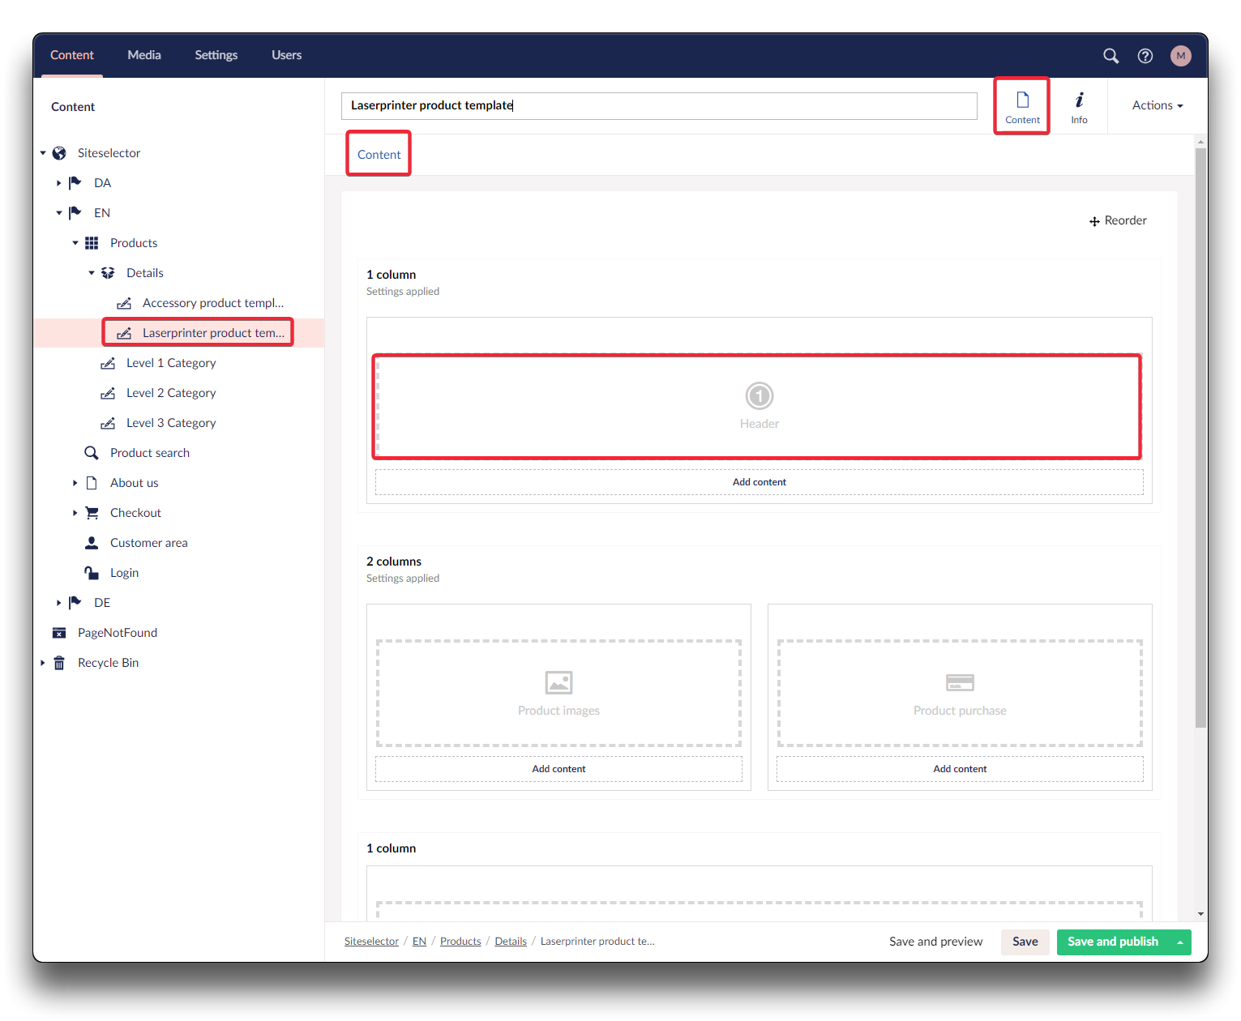
Task: Open the search magnifier in top bar
Action: click(x=1110, y=56)
